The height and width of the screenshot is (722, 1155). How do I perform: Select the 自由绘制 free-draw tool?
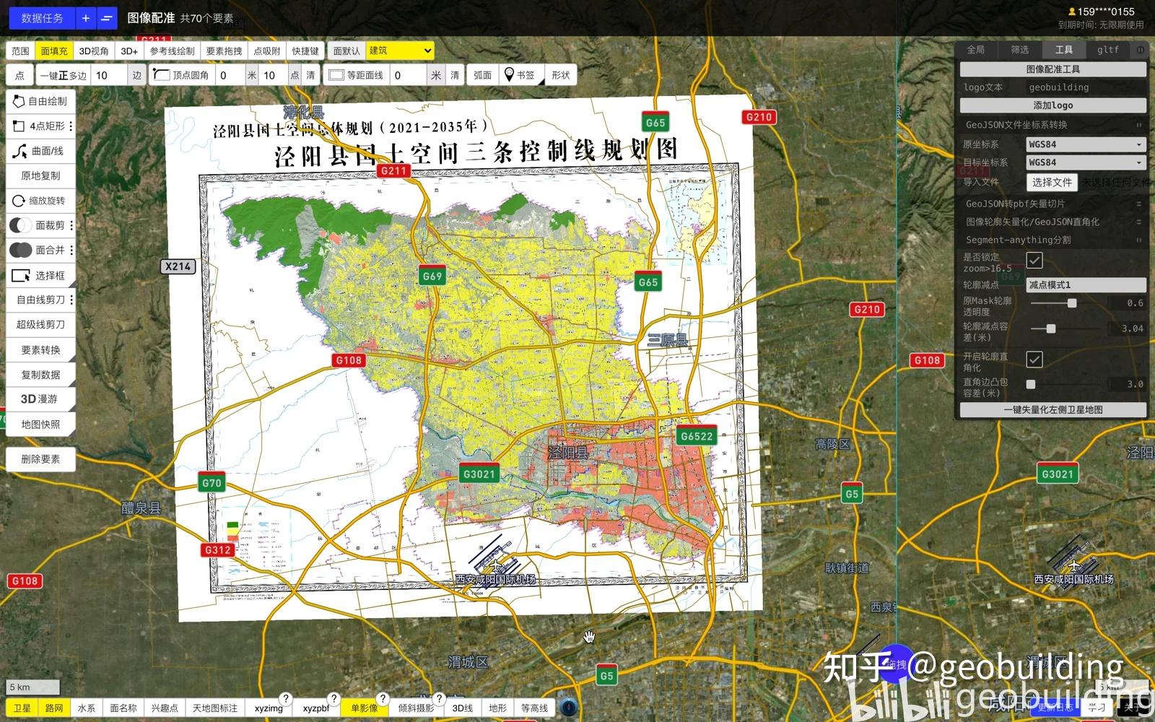tap(40, 100)
